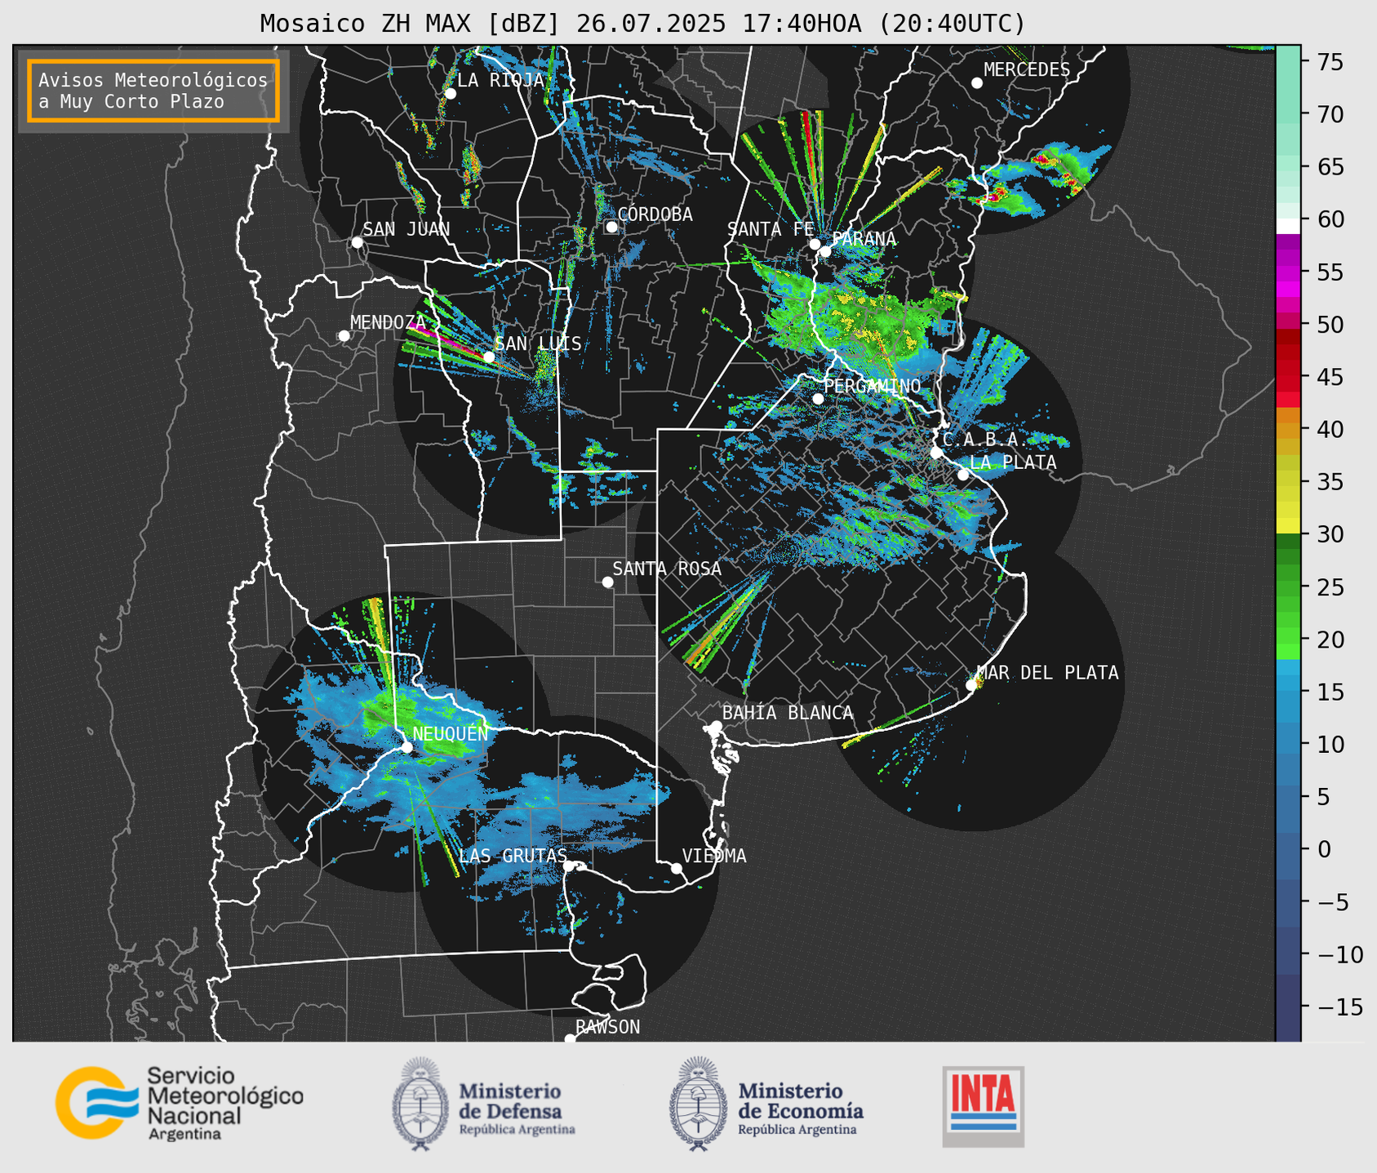Click the RAWSON city marker dot

click(x=570, y=1039)
